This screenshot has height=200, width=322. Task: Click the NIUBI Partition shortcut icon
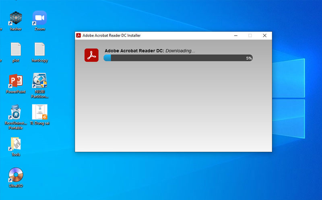point(39,81)
